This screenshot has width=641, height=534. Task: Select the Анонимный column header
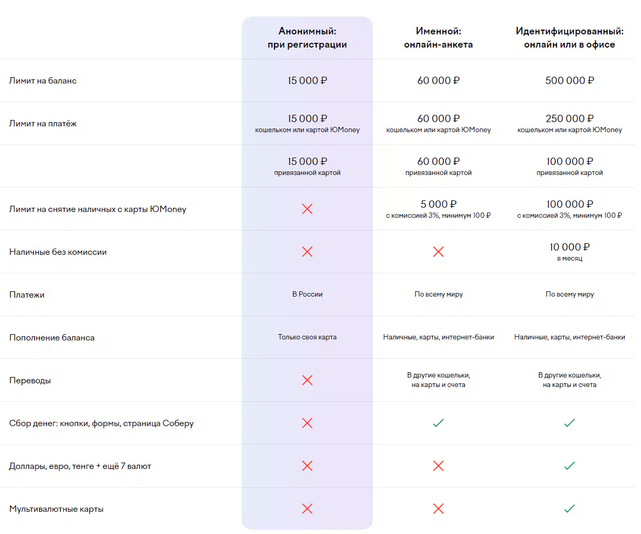coord(307,38)
